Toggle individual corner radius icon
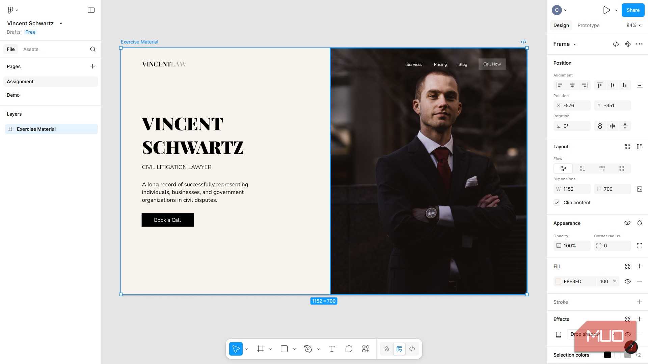This screenshot has height=364, width=648. pyautogui.click(x=640, y=246)
